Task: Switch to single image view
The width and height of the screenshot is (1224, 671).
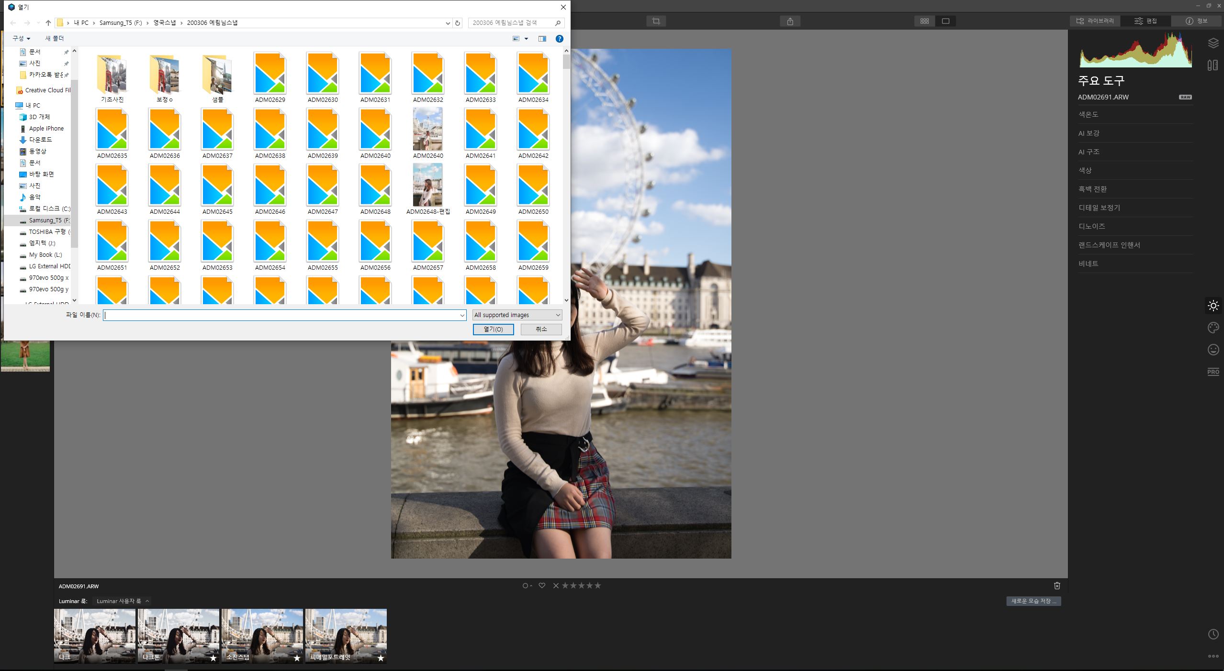Action: point(945,21)
